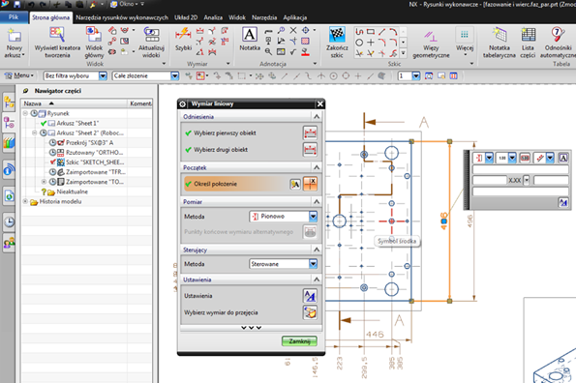Open the Lista części parts list tool
Viewport: 576px width, 383px height.
tap(528, 35)
